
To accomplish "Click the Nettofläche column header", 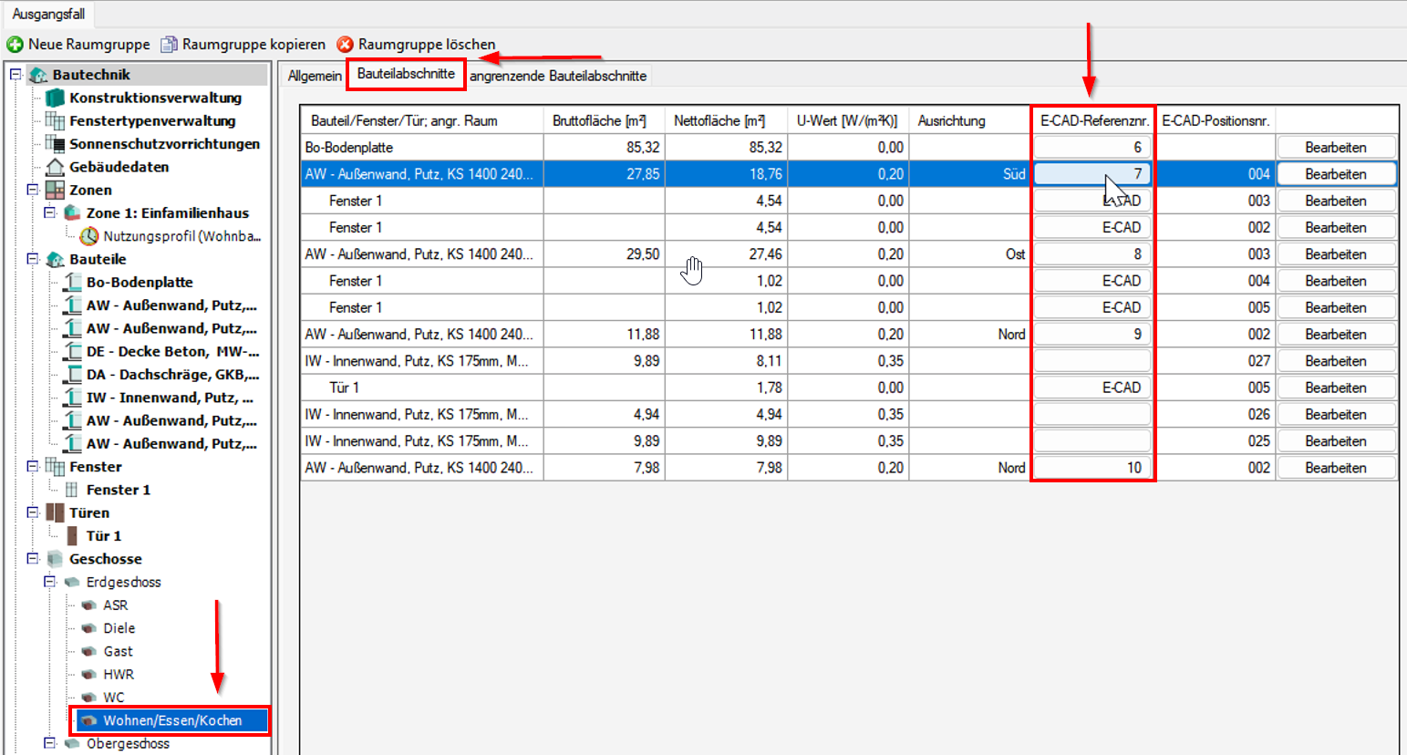I will (x=719, y=120).
